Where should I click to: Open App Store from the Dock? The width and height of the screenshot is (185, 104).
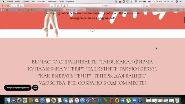coord(82,101)
